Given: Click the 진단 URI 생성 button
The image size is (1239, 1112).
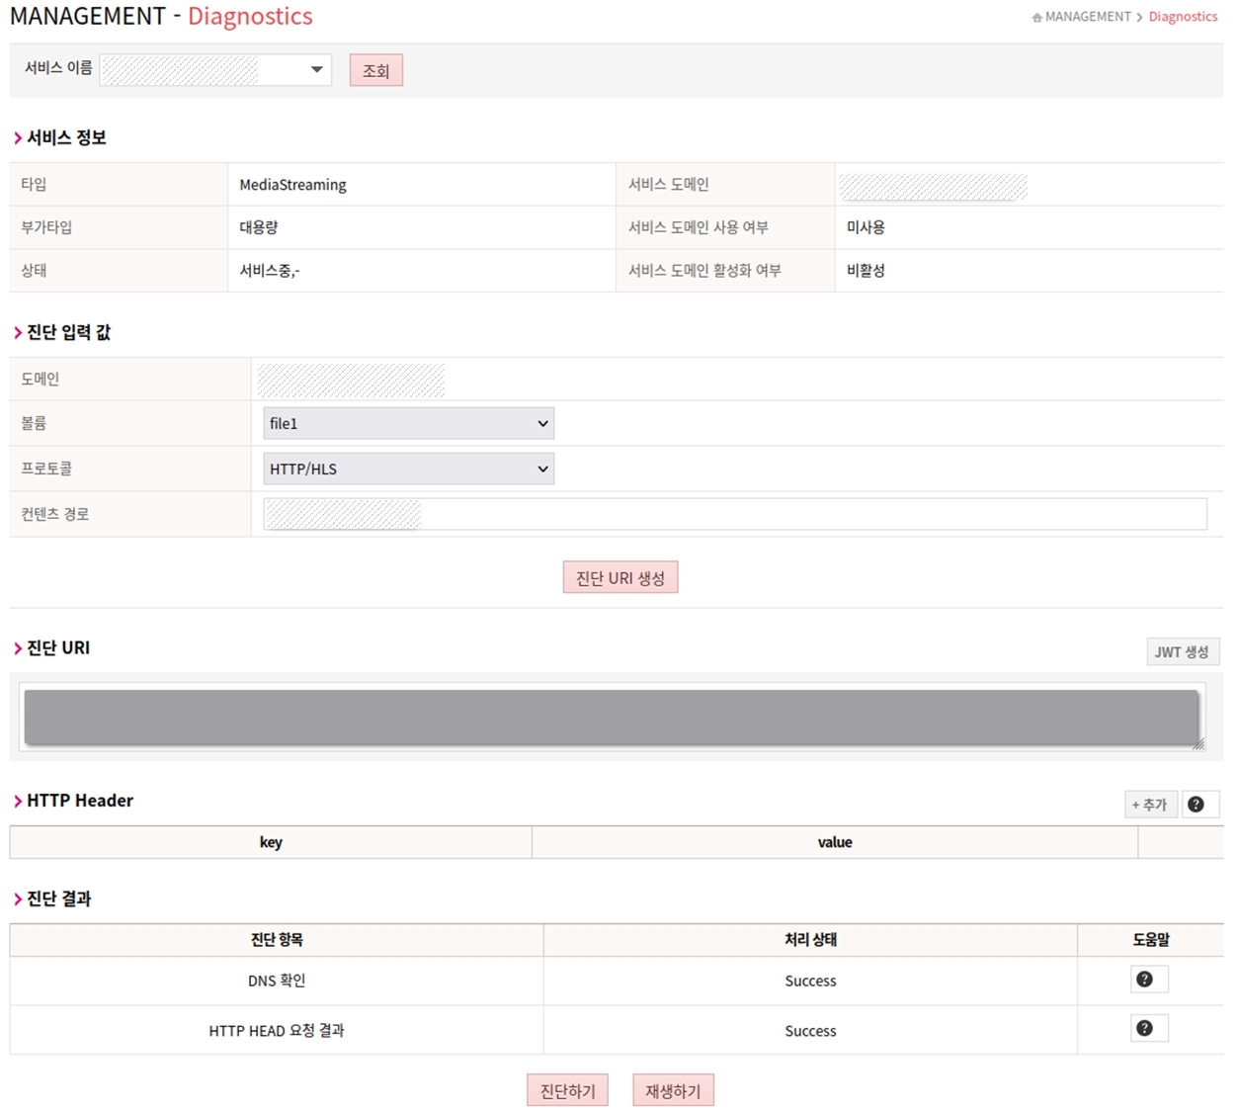Looking at the screenshot, I should 619,578.
